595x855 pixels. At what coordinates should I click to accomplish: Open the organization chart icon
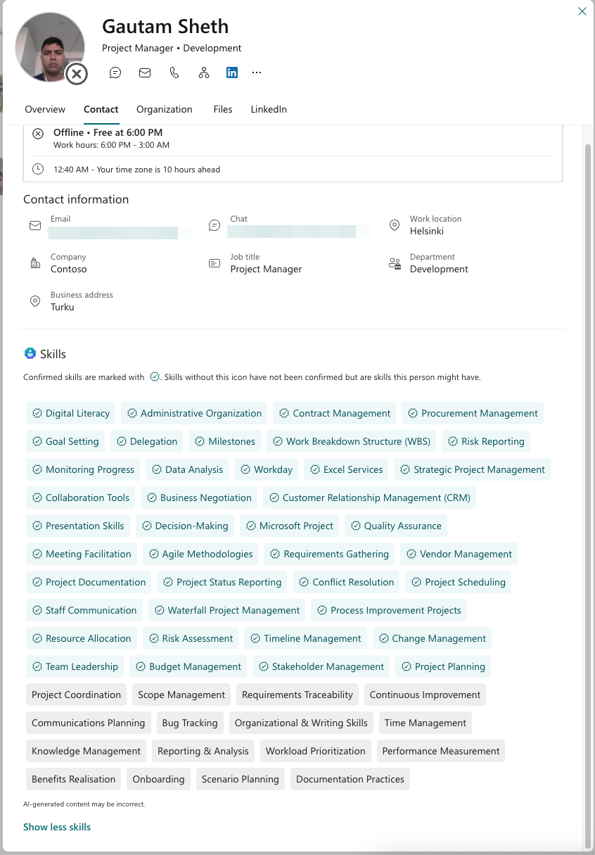click(203, 72)
